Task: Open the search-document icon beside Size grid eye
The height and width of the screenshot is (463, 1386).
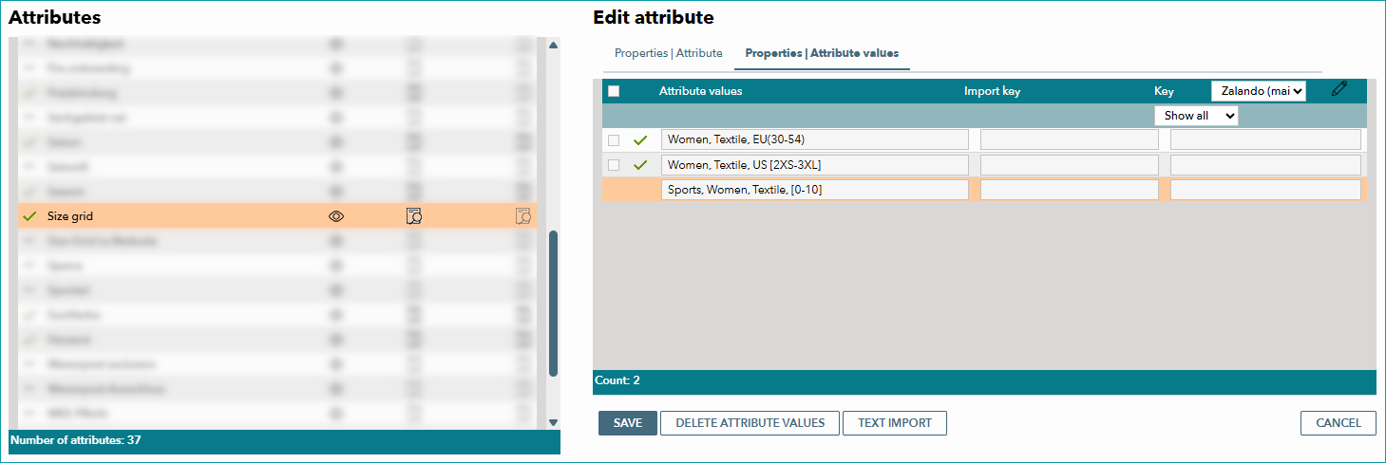Action: tap(413, 216)
